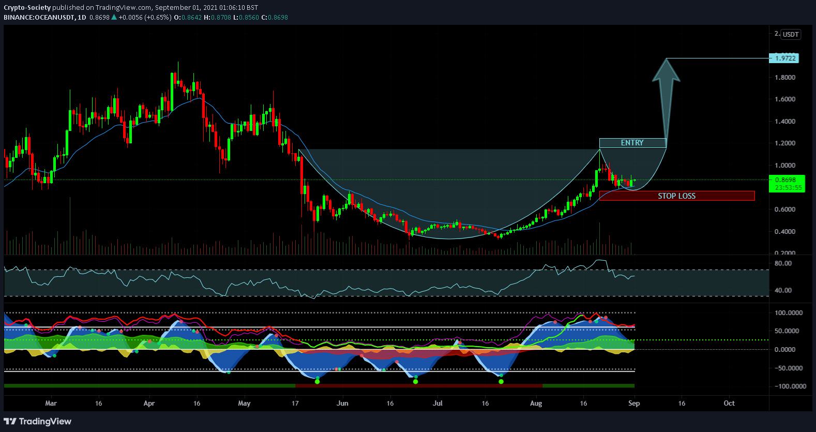The height and width of the screenshot is (432, 816).
Task: Click the Aug label on the time axis
Action: [536, 403]
